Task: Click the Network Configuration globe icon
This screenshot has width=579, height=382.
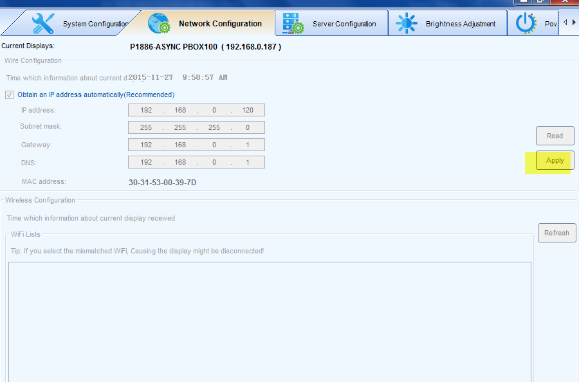Action: point(159,24)
